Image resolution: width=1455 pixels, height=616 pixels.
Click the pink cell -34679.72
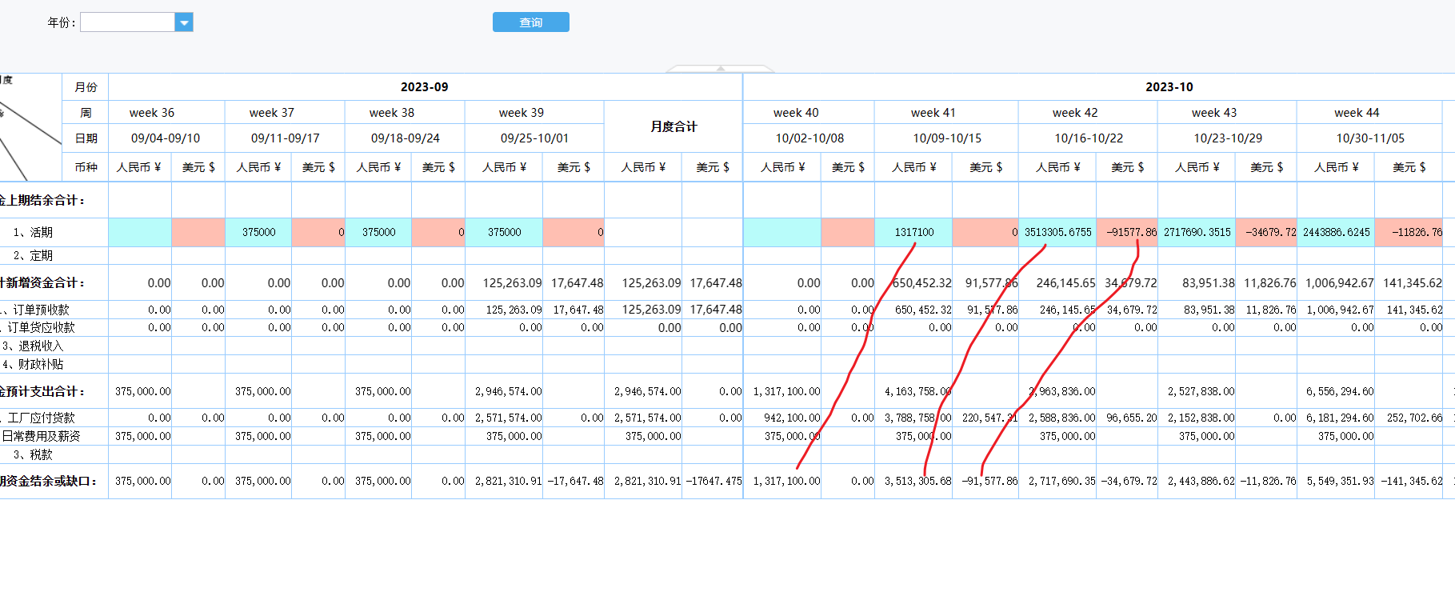pyautogui.click(x=1266, y=232)
